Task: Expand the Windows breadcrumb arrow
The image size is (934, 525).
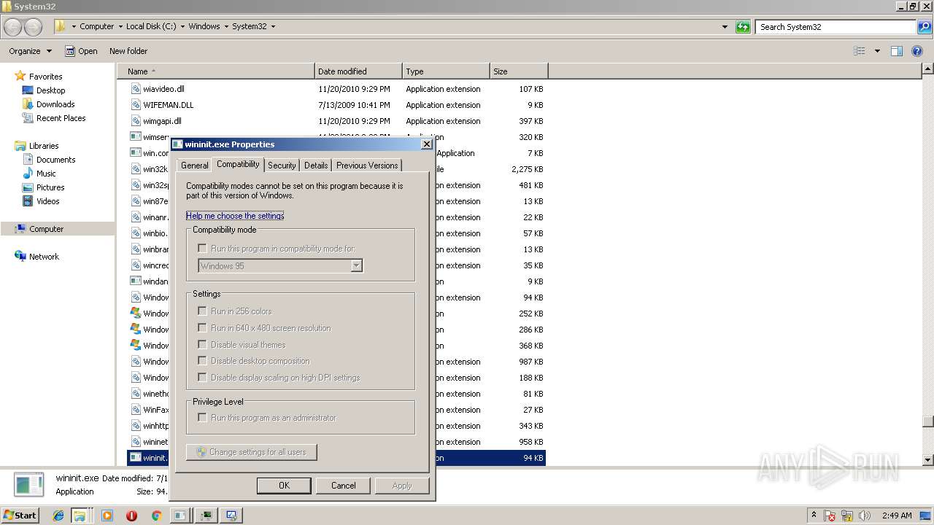Action: [225, 27]
